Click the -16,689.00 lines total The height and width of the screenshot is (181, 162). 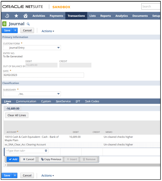click(13, 108)
